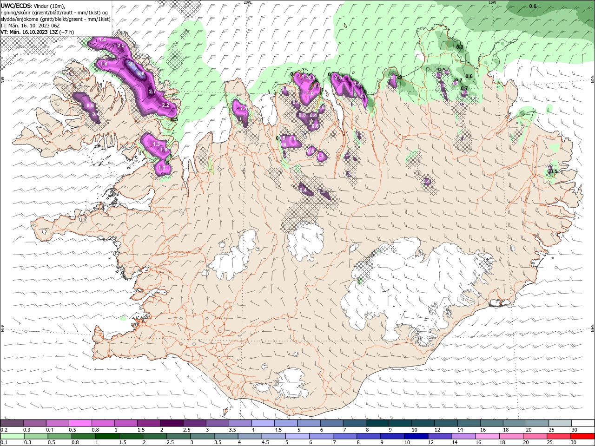The image size is (595, 446).
Task: Click the dark purple 2–2.5 upper-row swatch
Action: click(x=172, y=423)
